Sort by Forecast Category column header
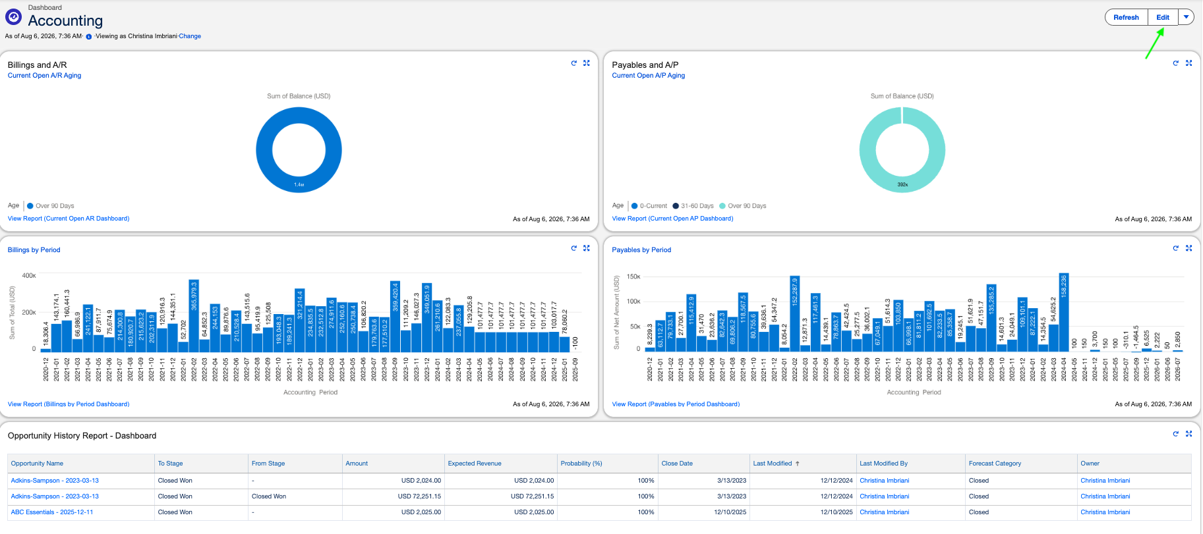1203x534 pixels. [995, 464]
